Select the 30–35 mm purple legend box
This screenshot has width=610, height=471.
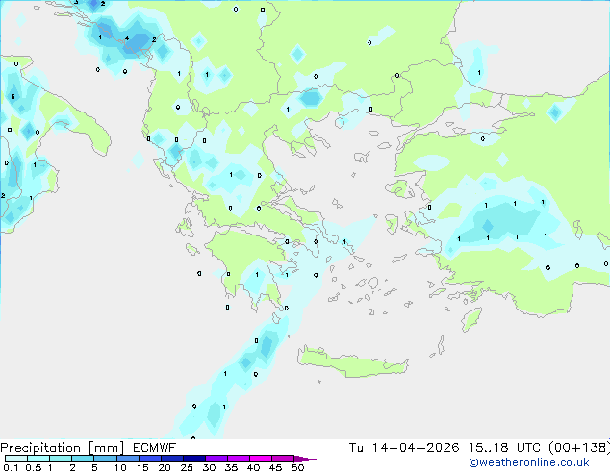coord(216,459)
